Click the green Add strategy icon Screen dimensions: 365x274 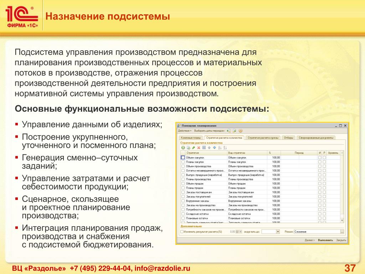183,148
